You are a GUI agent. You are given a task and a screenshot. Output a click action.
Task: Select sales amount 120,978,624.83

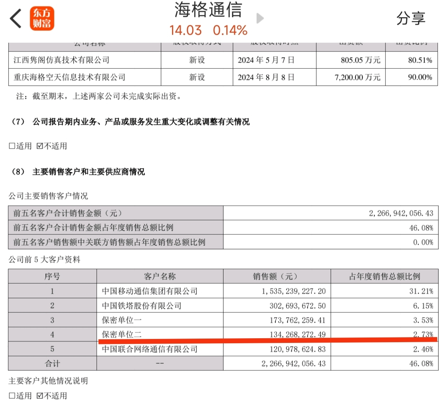pos(298,349)
